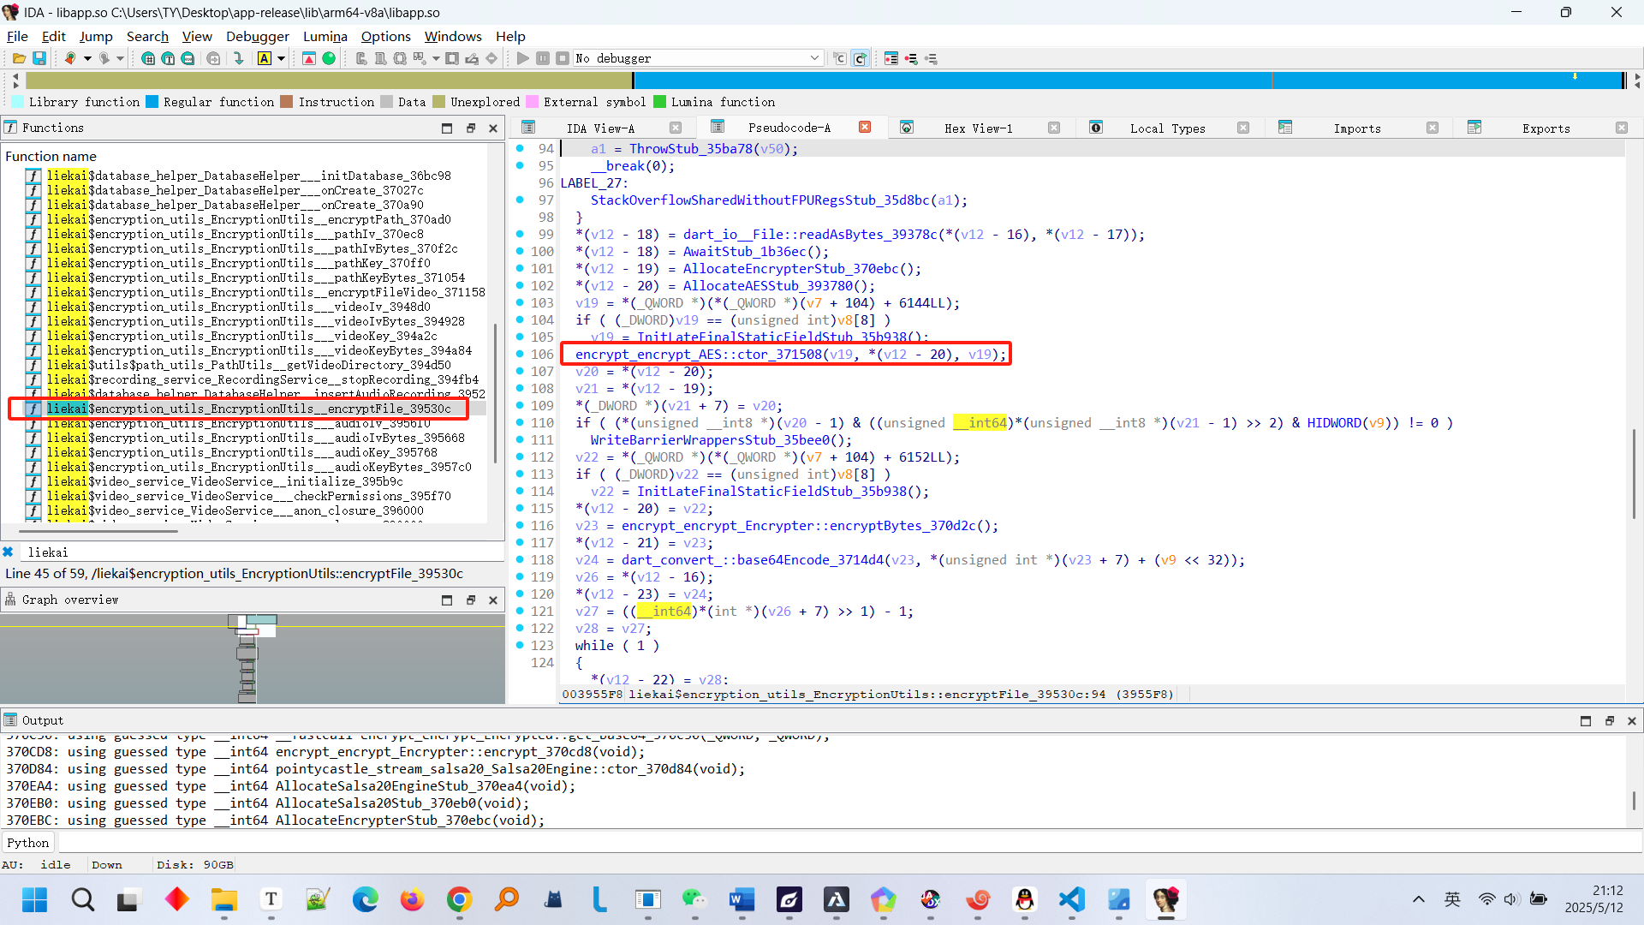The image size is (1644, 925).
Task: Switch to the Imports tab
Action: [1357, 128]
